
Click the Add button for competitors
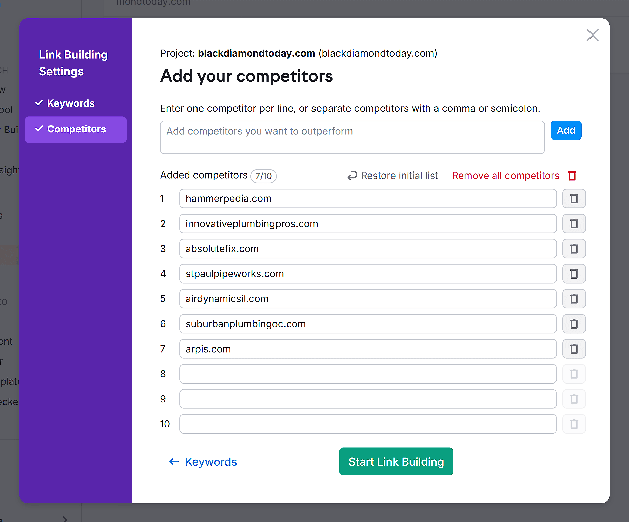coord(566,130)
